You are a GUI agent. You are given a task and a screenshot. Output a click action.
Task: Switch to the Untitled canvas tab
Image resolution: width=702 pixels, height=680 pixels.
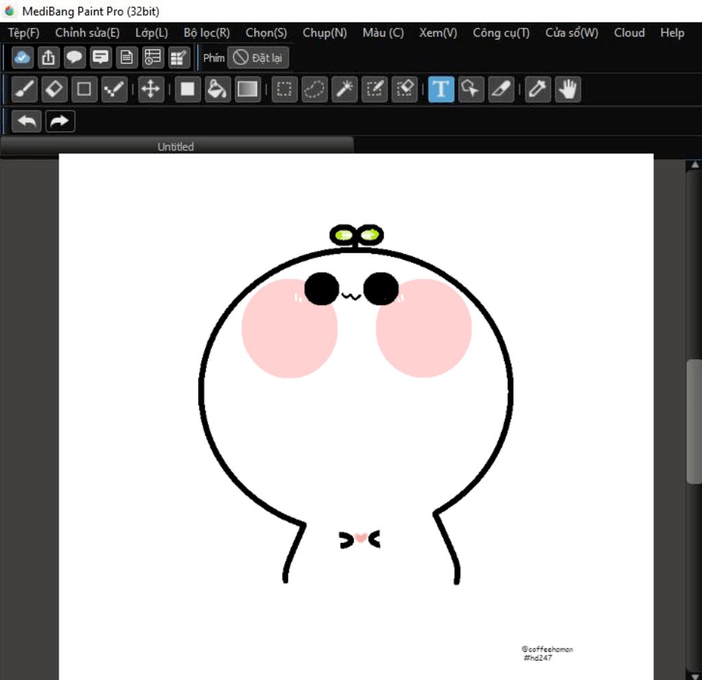point(176,147)
